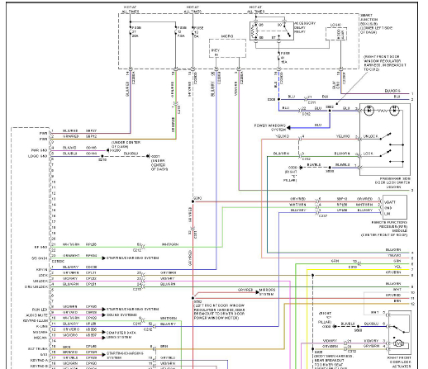Click PASSENGER SIDE DOOR LOCK SWITCH caption

coord(392,181)
